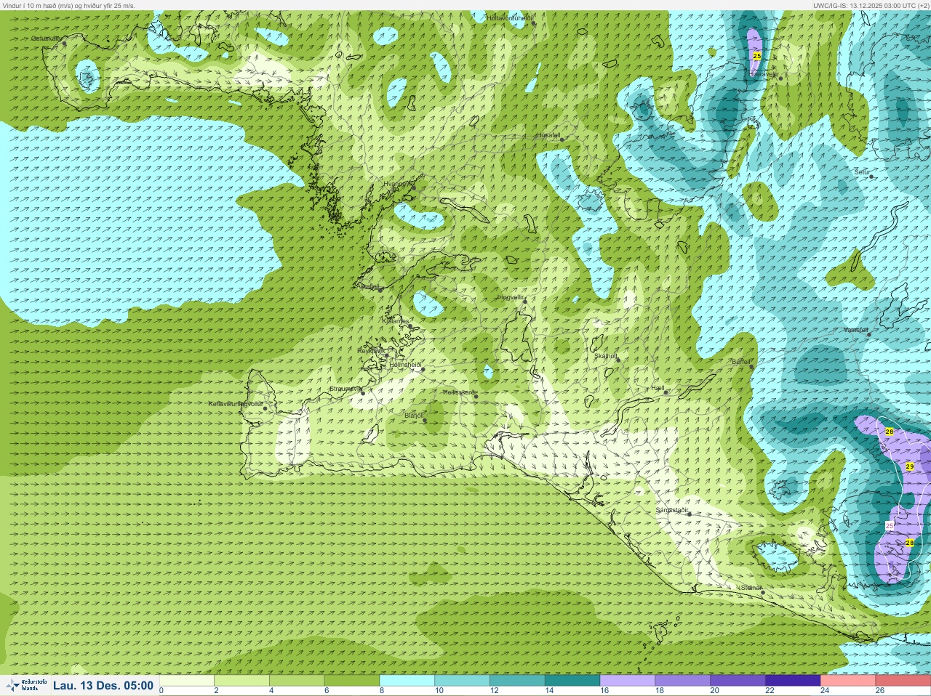Click the Hvanneyri station label

(397, 185)
